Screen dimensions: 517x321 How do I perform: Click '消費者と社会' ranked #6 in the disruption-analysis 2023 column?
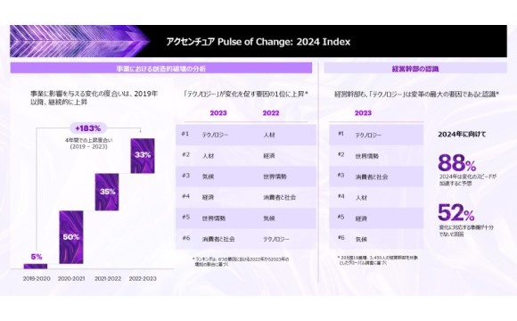pyautogui.click(x=218, y=239)
